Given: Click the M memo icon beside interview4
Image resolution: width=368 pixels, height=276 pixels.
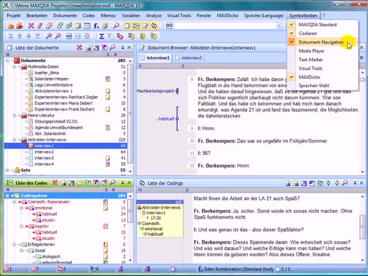Looking at the screenshot, I should (108, 164).
